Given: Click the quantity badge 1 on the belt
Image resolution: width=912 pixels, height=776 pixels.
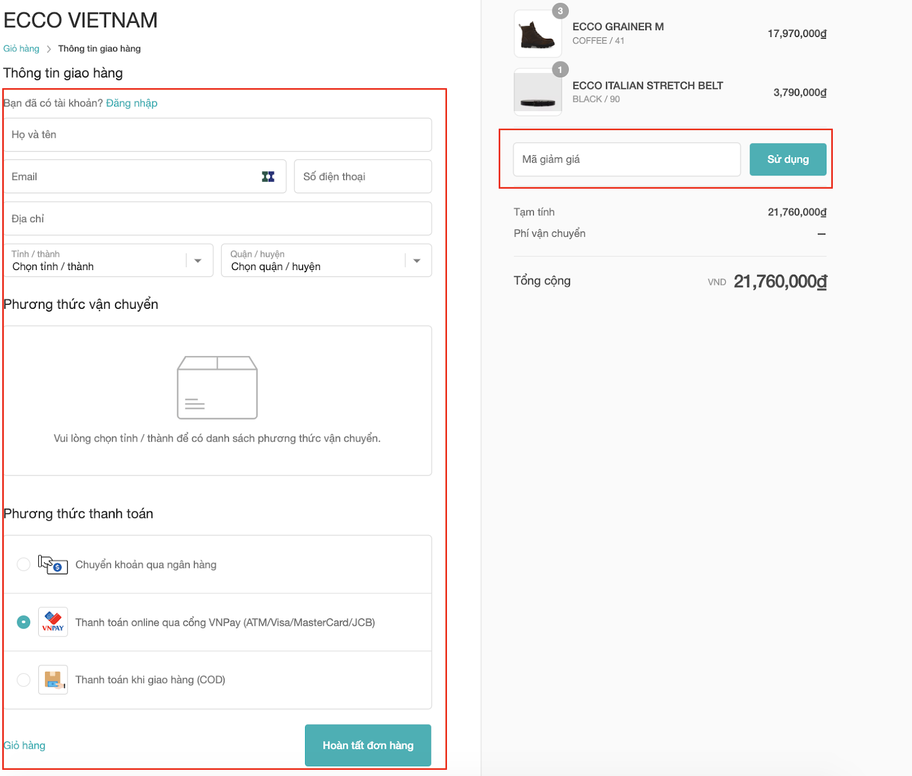Looking at the screenshot, I should click(560, 70).
